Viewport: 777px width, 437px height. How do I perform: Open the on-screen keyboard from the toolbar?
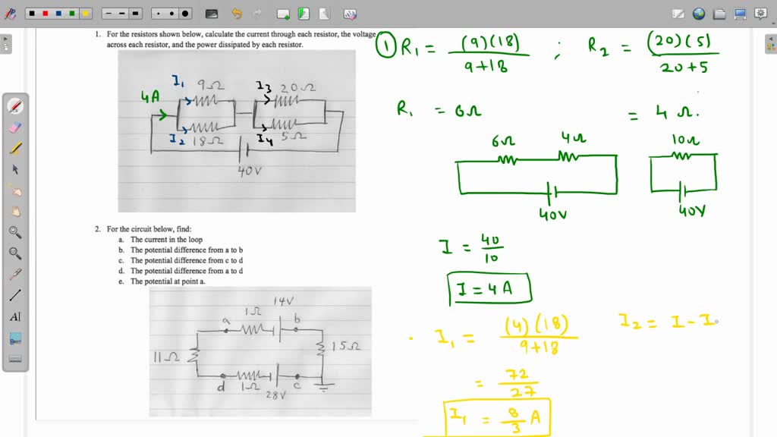pos(211,13)
